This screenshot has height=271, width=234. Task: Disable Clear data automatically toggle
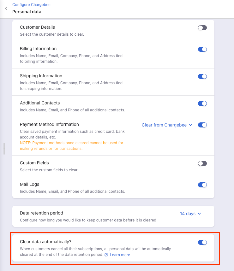click(x=202, y=242)
